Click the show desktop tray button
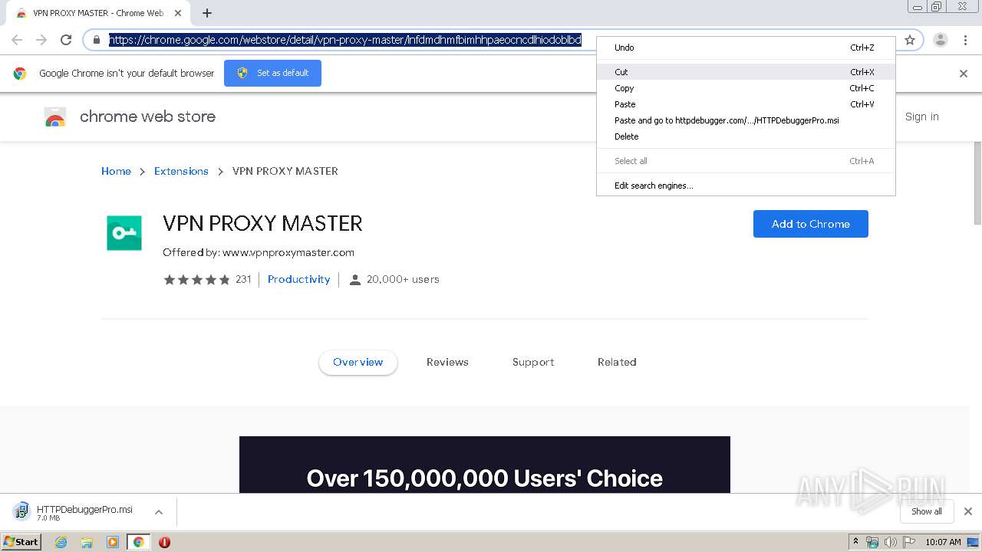 (x=973, y=542)
